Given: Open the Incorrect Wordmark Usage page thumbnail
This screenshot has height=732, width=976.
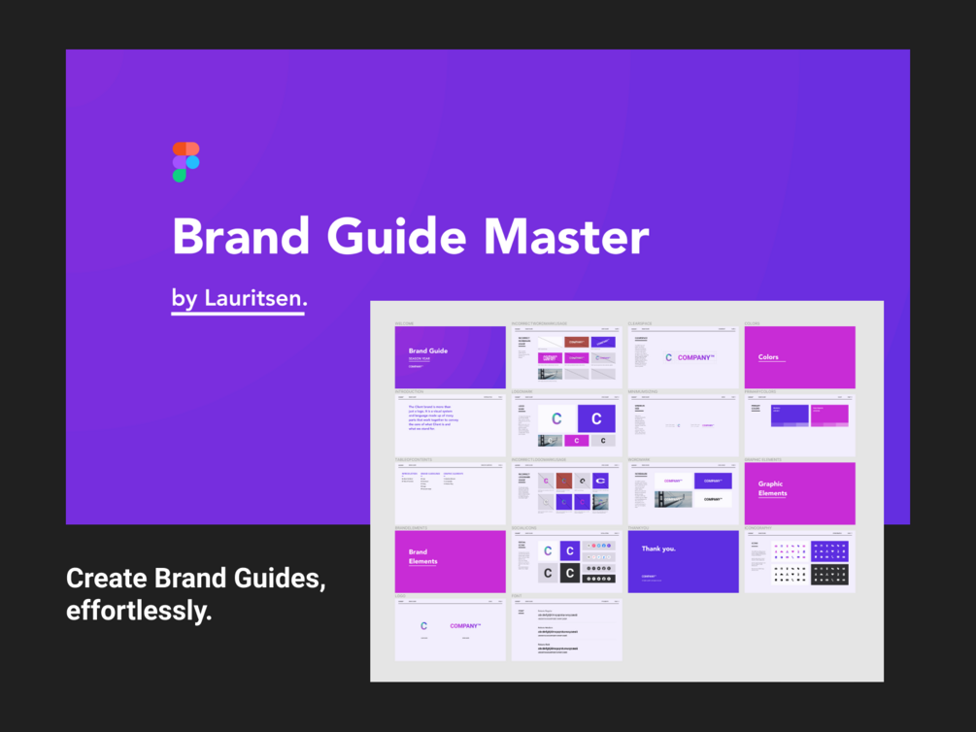Looking at the screenshot, I should click(x=566, y=357).
